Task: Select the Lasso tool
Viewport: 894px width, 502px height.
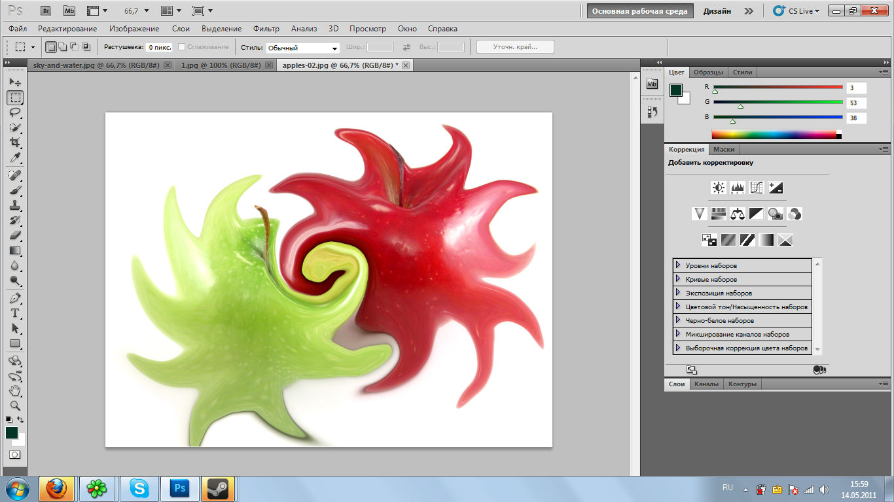Action: (x=15, y=112)
